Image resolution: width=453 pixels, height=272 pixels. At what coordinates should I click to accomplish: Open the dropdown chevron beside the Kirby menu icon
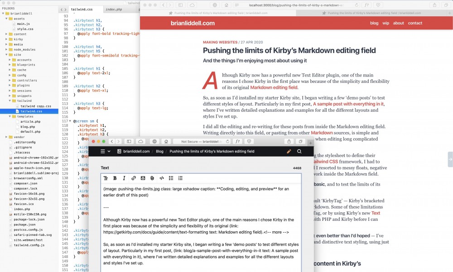point(109,151)
